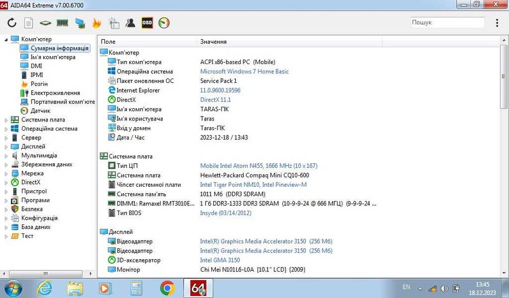Click the Пакет оновлення ОС row icon
Screen dimensions: 509x298
click(x=111, y=81)
